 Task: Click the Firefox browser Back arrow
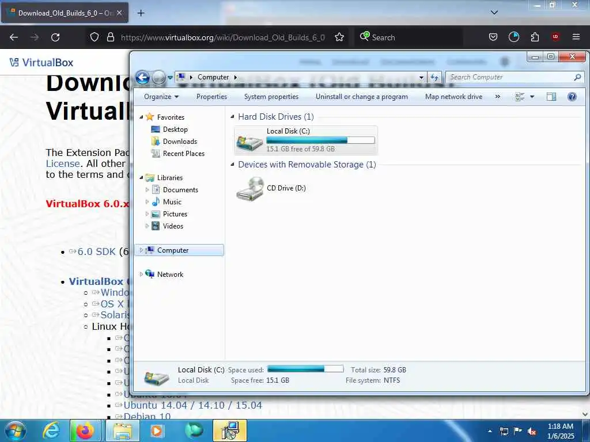(14, 37)
